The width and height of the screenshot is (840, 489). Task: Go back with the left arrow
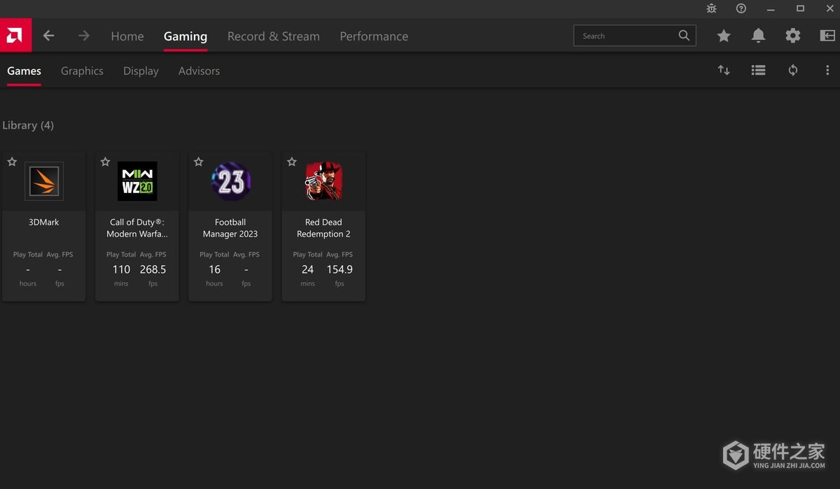click(x=48, y=36)
